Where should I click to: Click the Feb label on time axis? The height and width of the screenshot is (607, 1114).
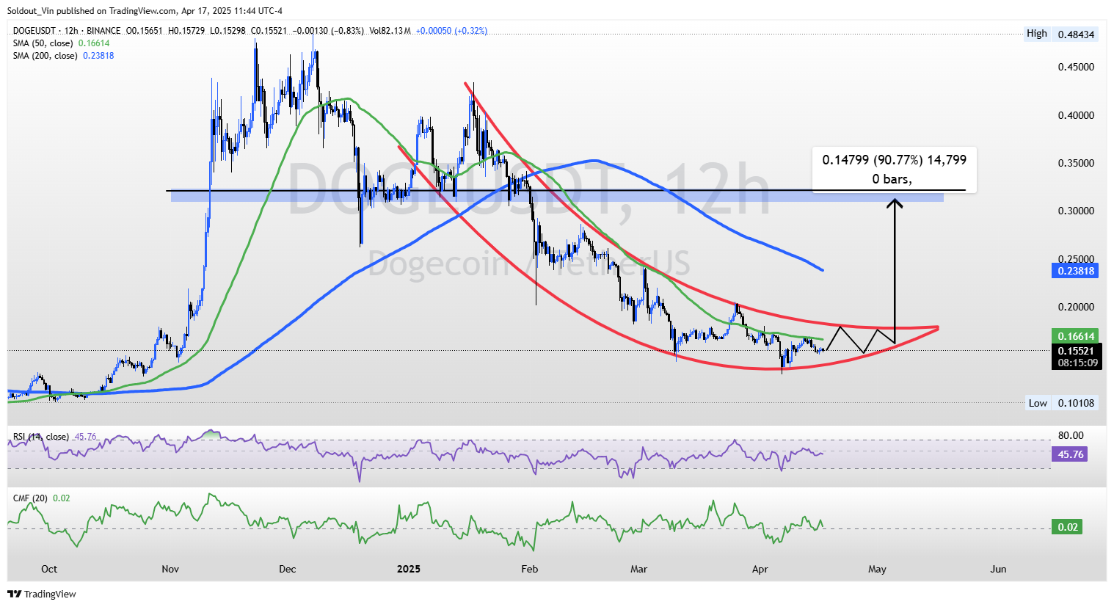point(529,569)
